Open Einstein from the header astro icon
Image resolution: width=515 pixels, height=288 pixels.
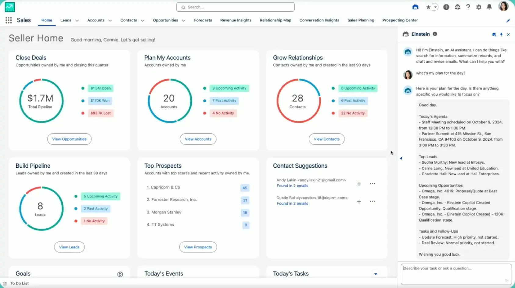pos(415,7)
